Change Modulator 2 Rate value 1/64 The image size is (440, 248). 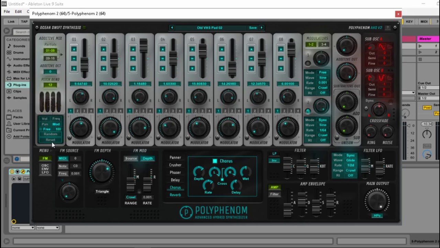[323, 130]
